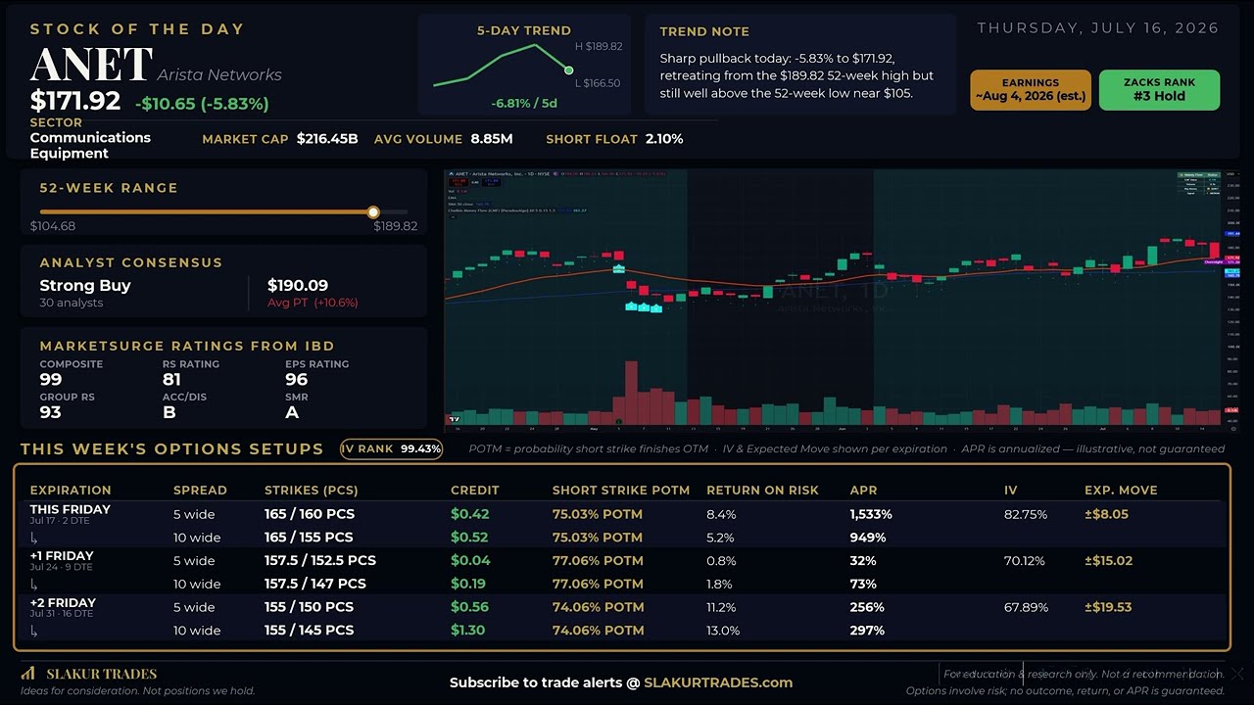Click the $190.09 average price target
Image resolution: width=1254 pixels, height=705 pixels.
click(298, 286)
